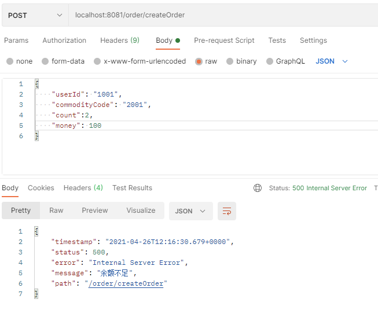Click the "count":2 line in editor

tap(72, 115)
